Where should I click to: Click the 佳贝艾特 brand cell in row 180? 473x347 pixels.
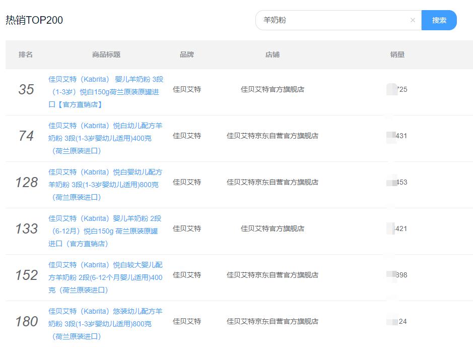pyautogui.click(x=187, y=321)
